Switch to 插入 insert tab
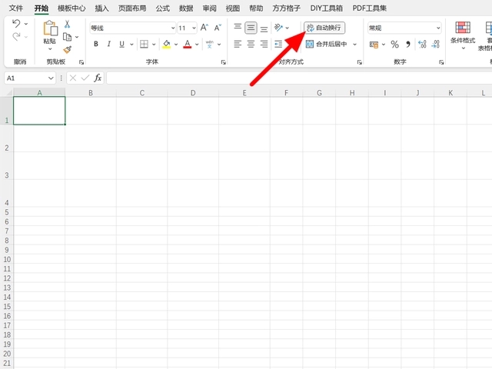 101,8
